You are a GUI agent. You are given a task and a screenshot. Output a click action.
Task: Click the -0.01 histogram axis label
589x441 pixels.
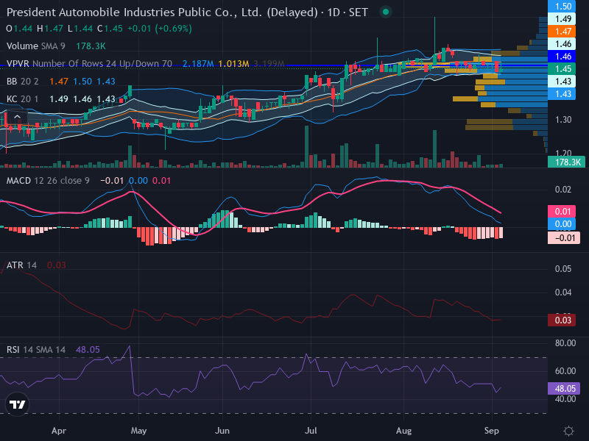564,237
